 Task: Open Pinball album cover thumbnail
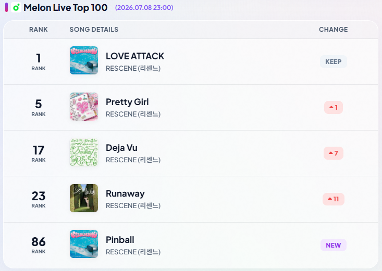coord(84,244)
